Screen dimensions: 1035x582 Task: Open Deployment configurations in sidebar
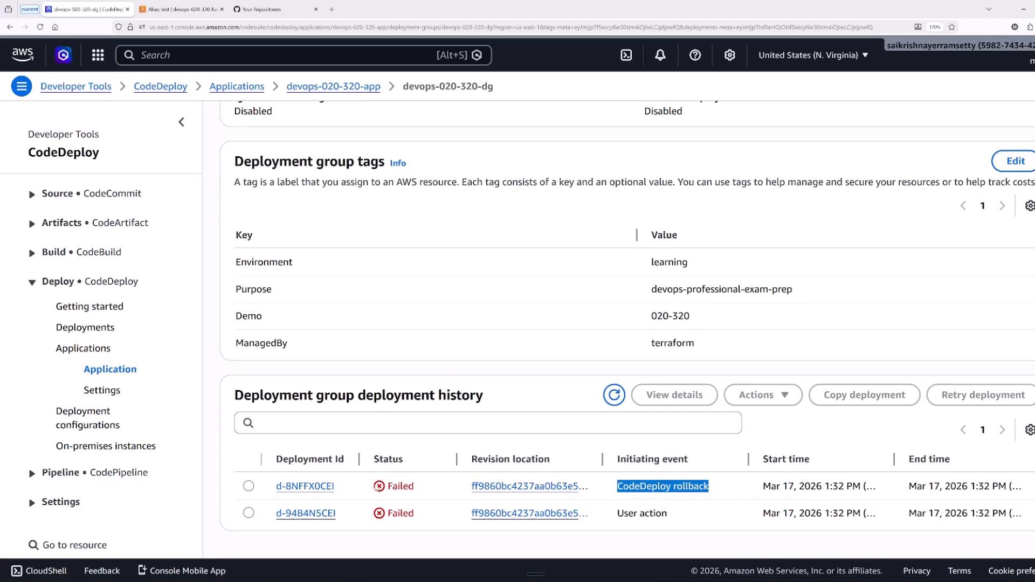tap(88, 418)
